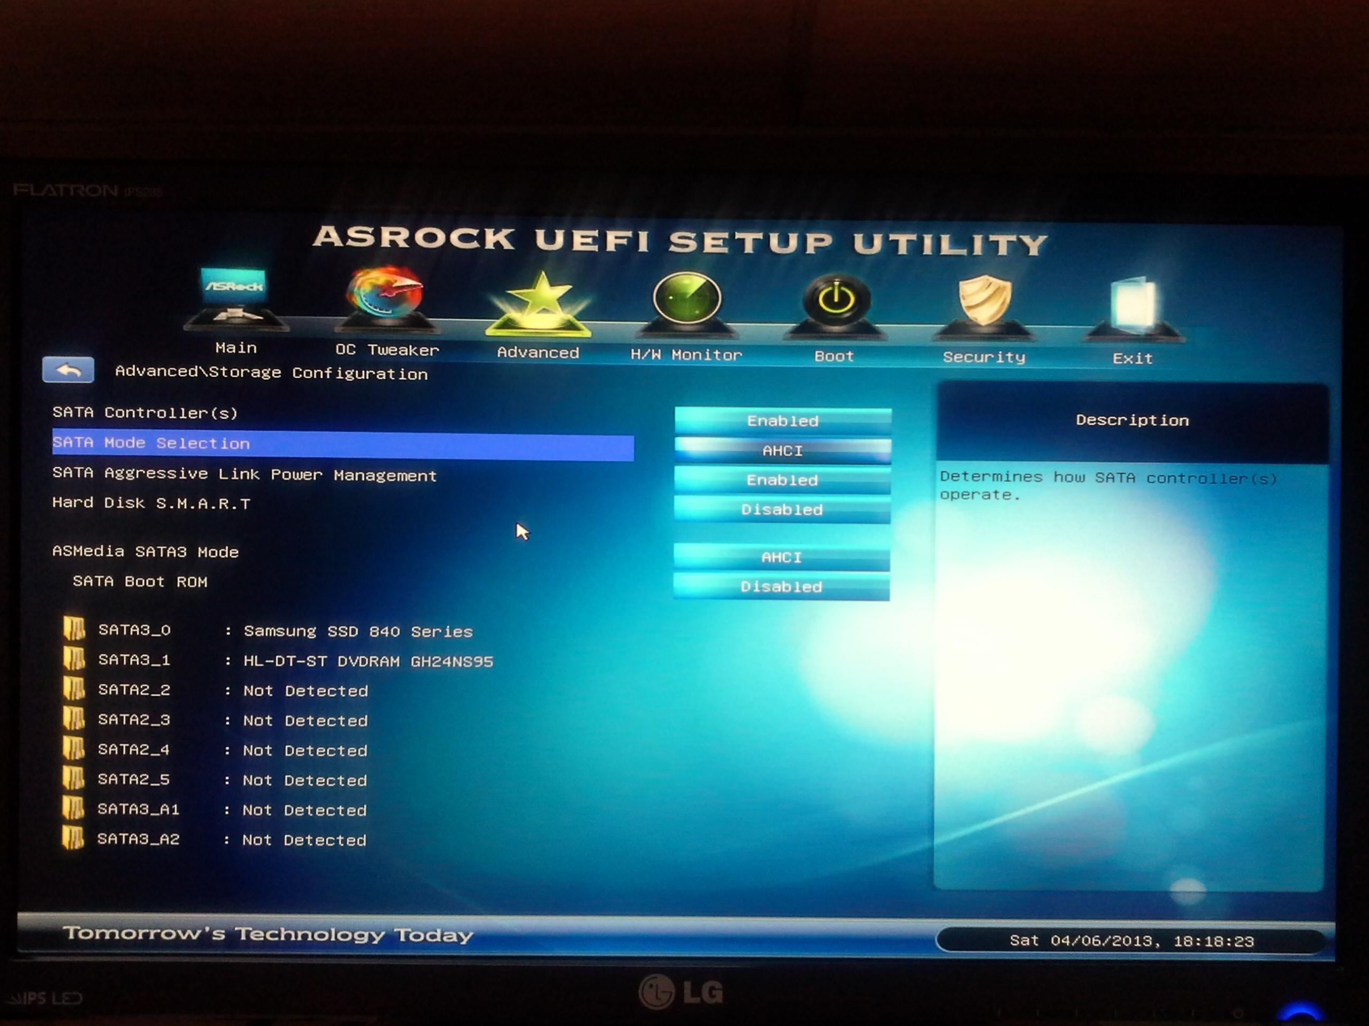This screenshot has height=1026, width=1369.
Task: Click the SATA2_4 port label
Action: pyautogui.click(x=134, y=750)
